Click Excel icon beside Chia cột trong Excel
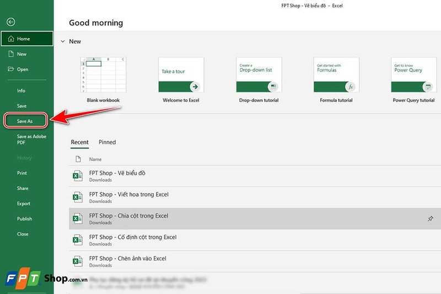The image size is (441, 294). [77, 218]
